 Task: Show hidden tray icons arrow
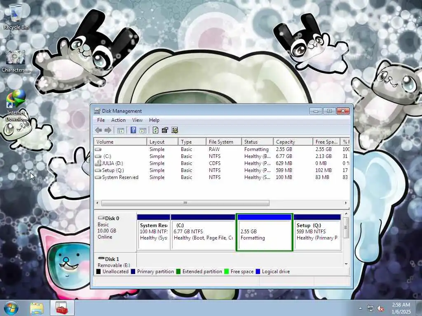tap(360, 309)
